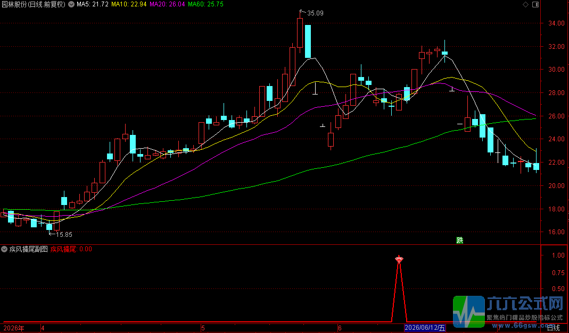Click the 2026/06/12/五 date marker
The width and height of the screenshot is (569, 333).
425,328
